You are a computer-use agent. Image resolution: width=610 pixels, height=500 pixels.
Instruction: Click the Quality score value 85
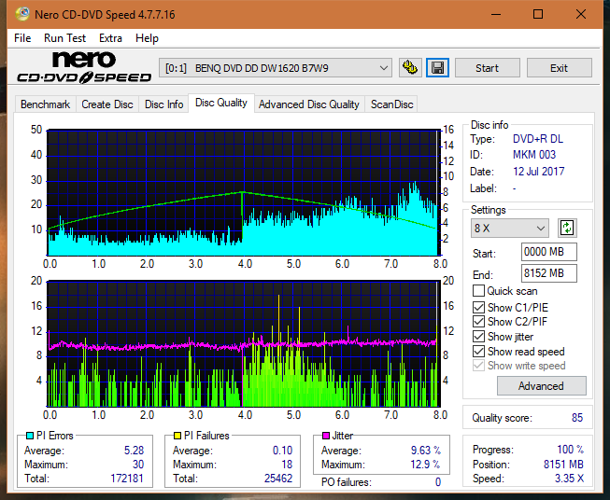pyautogui.click(x=577, y=418)
